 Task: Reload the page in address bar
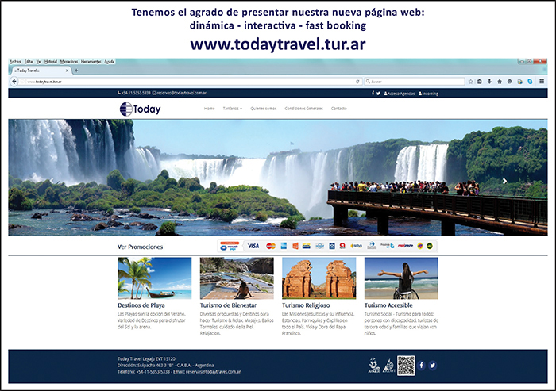357,82
